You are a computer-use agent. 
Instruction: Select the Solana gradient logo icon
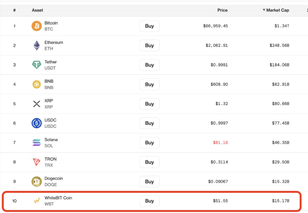click(36, 143)
